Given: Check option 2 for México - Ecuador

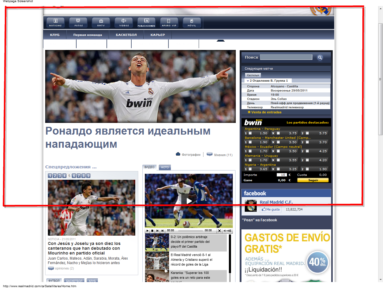Looking at the screenshot, I should [x=307, y=151].
